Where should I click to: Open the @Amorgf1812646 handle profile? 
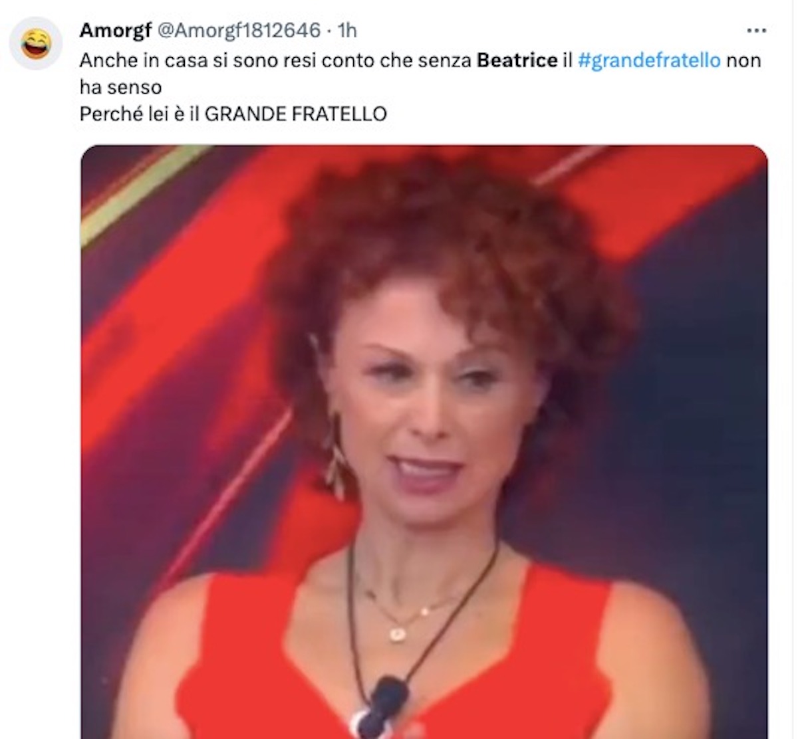pyautogui.click(x=238, y=31)
